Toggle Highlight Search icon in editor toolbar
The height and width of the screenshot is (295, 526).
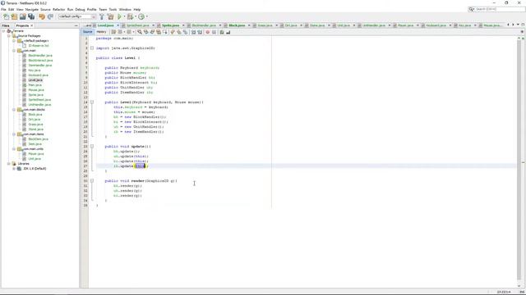pos(159,32)
